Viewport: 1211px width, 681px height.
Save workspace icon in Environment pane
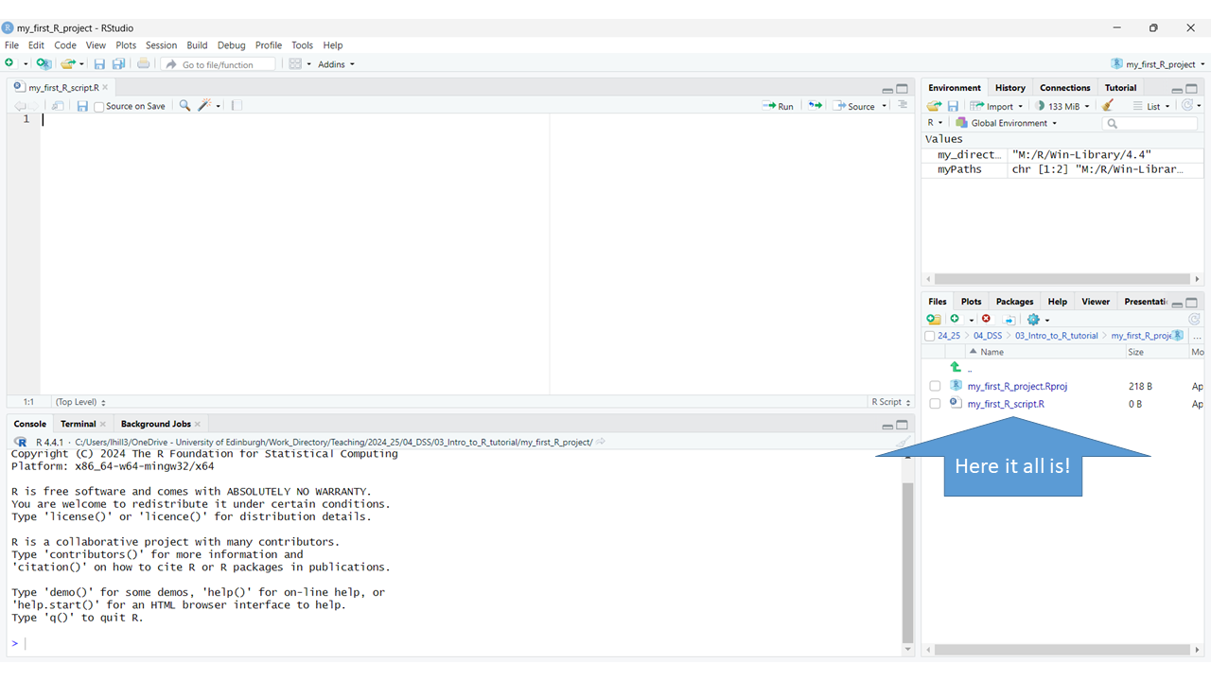click(x=953, y=106)
